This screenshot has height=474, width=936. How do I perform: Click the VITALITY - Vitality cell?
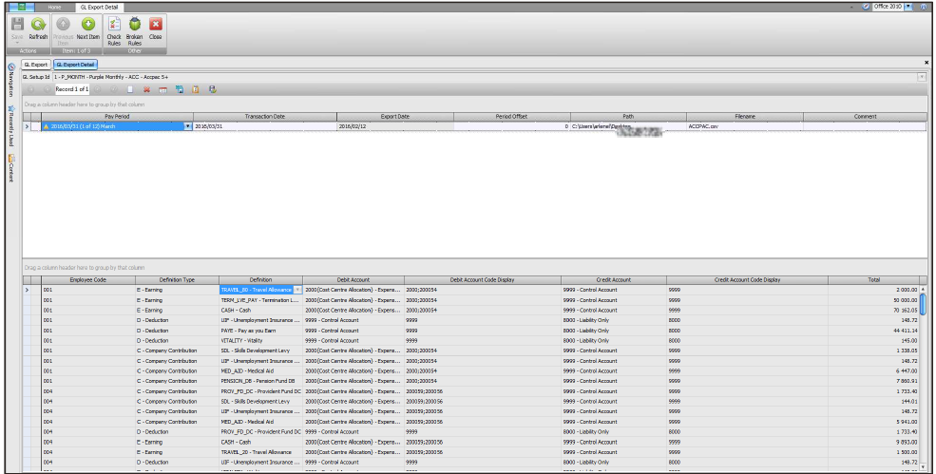coord(261,341)
